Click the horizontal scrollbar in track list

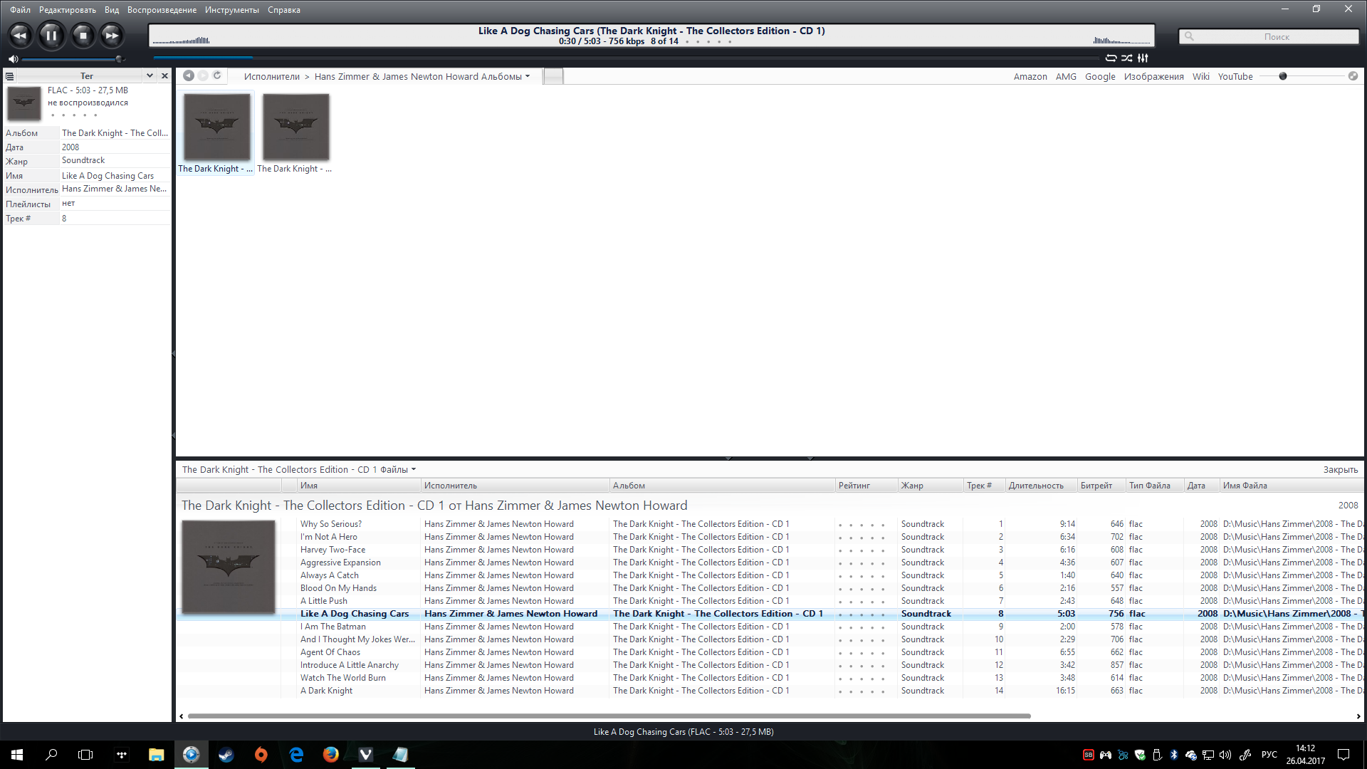click(x=609, y=716)
